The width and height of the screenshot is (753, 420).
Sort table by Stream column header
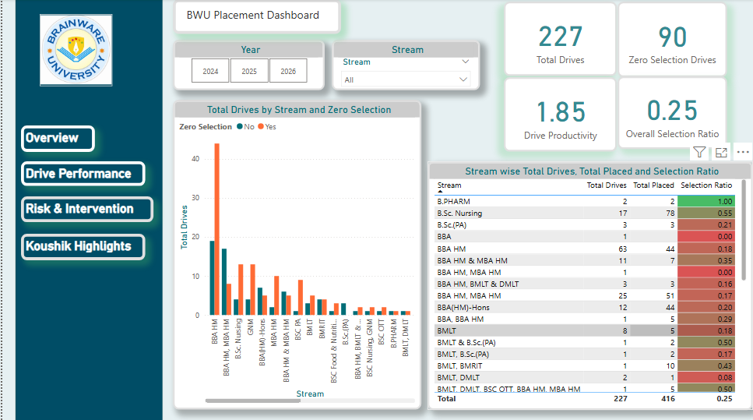click(449, 185)
